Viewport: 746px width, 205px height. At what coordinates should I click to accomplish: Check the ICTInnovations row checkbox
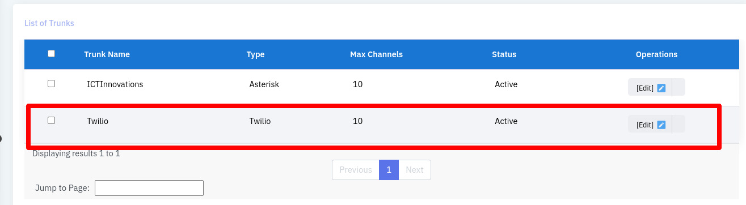point(51,83)
